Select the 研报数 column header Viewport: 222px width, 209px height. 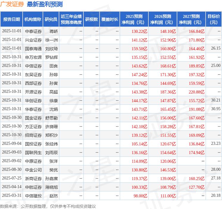click(x=91, y=19)
